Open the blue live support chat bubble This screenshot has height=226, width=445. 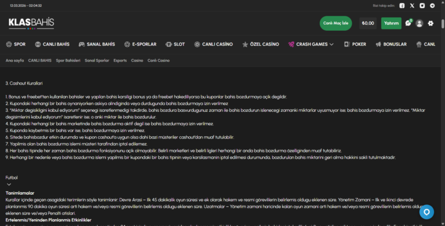point(426,212)
